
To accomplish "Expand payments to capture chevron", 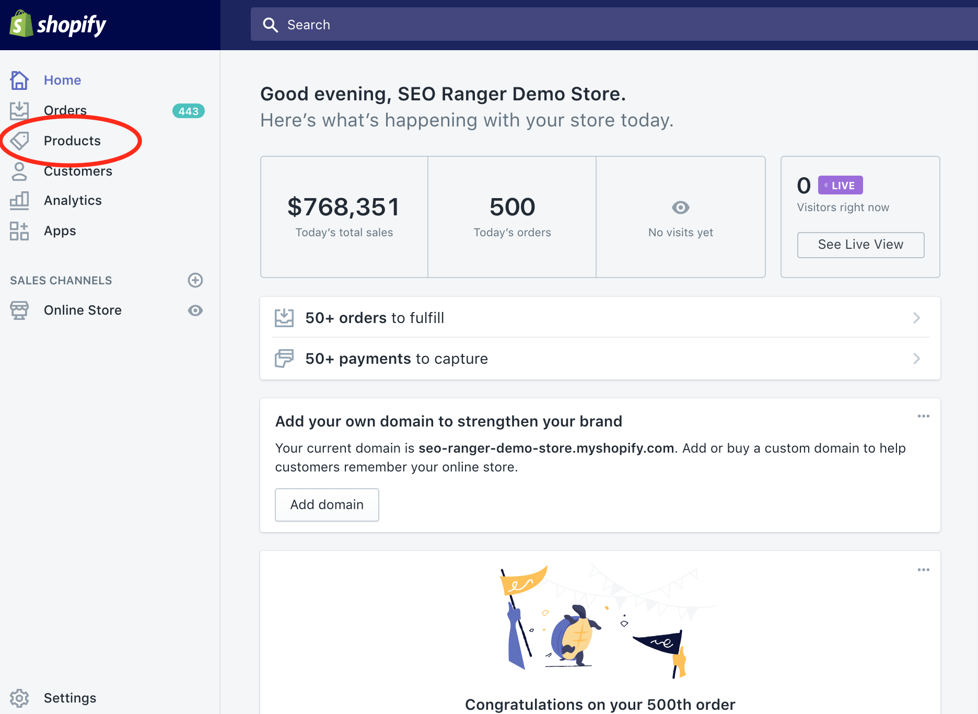I will [916, 359].
